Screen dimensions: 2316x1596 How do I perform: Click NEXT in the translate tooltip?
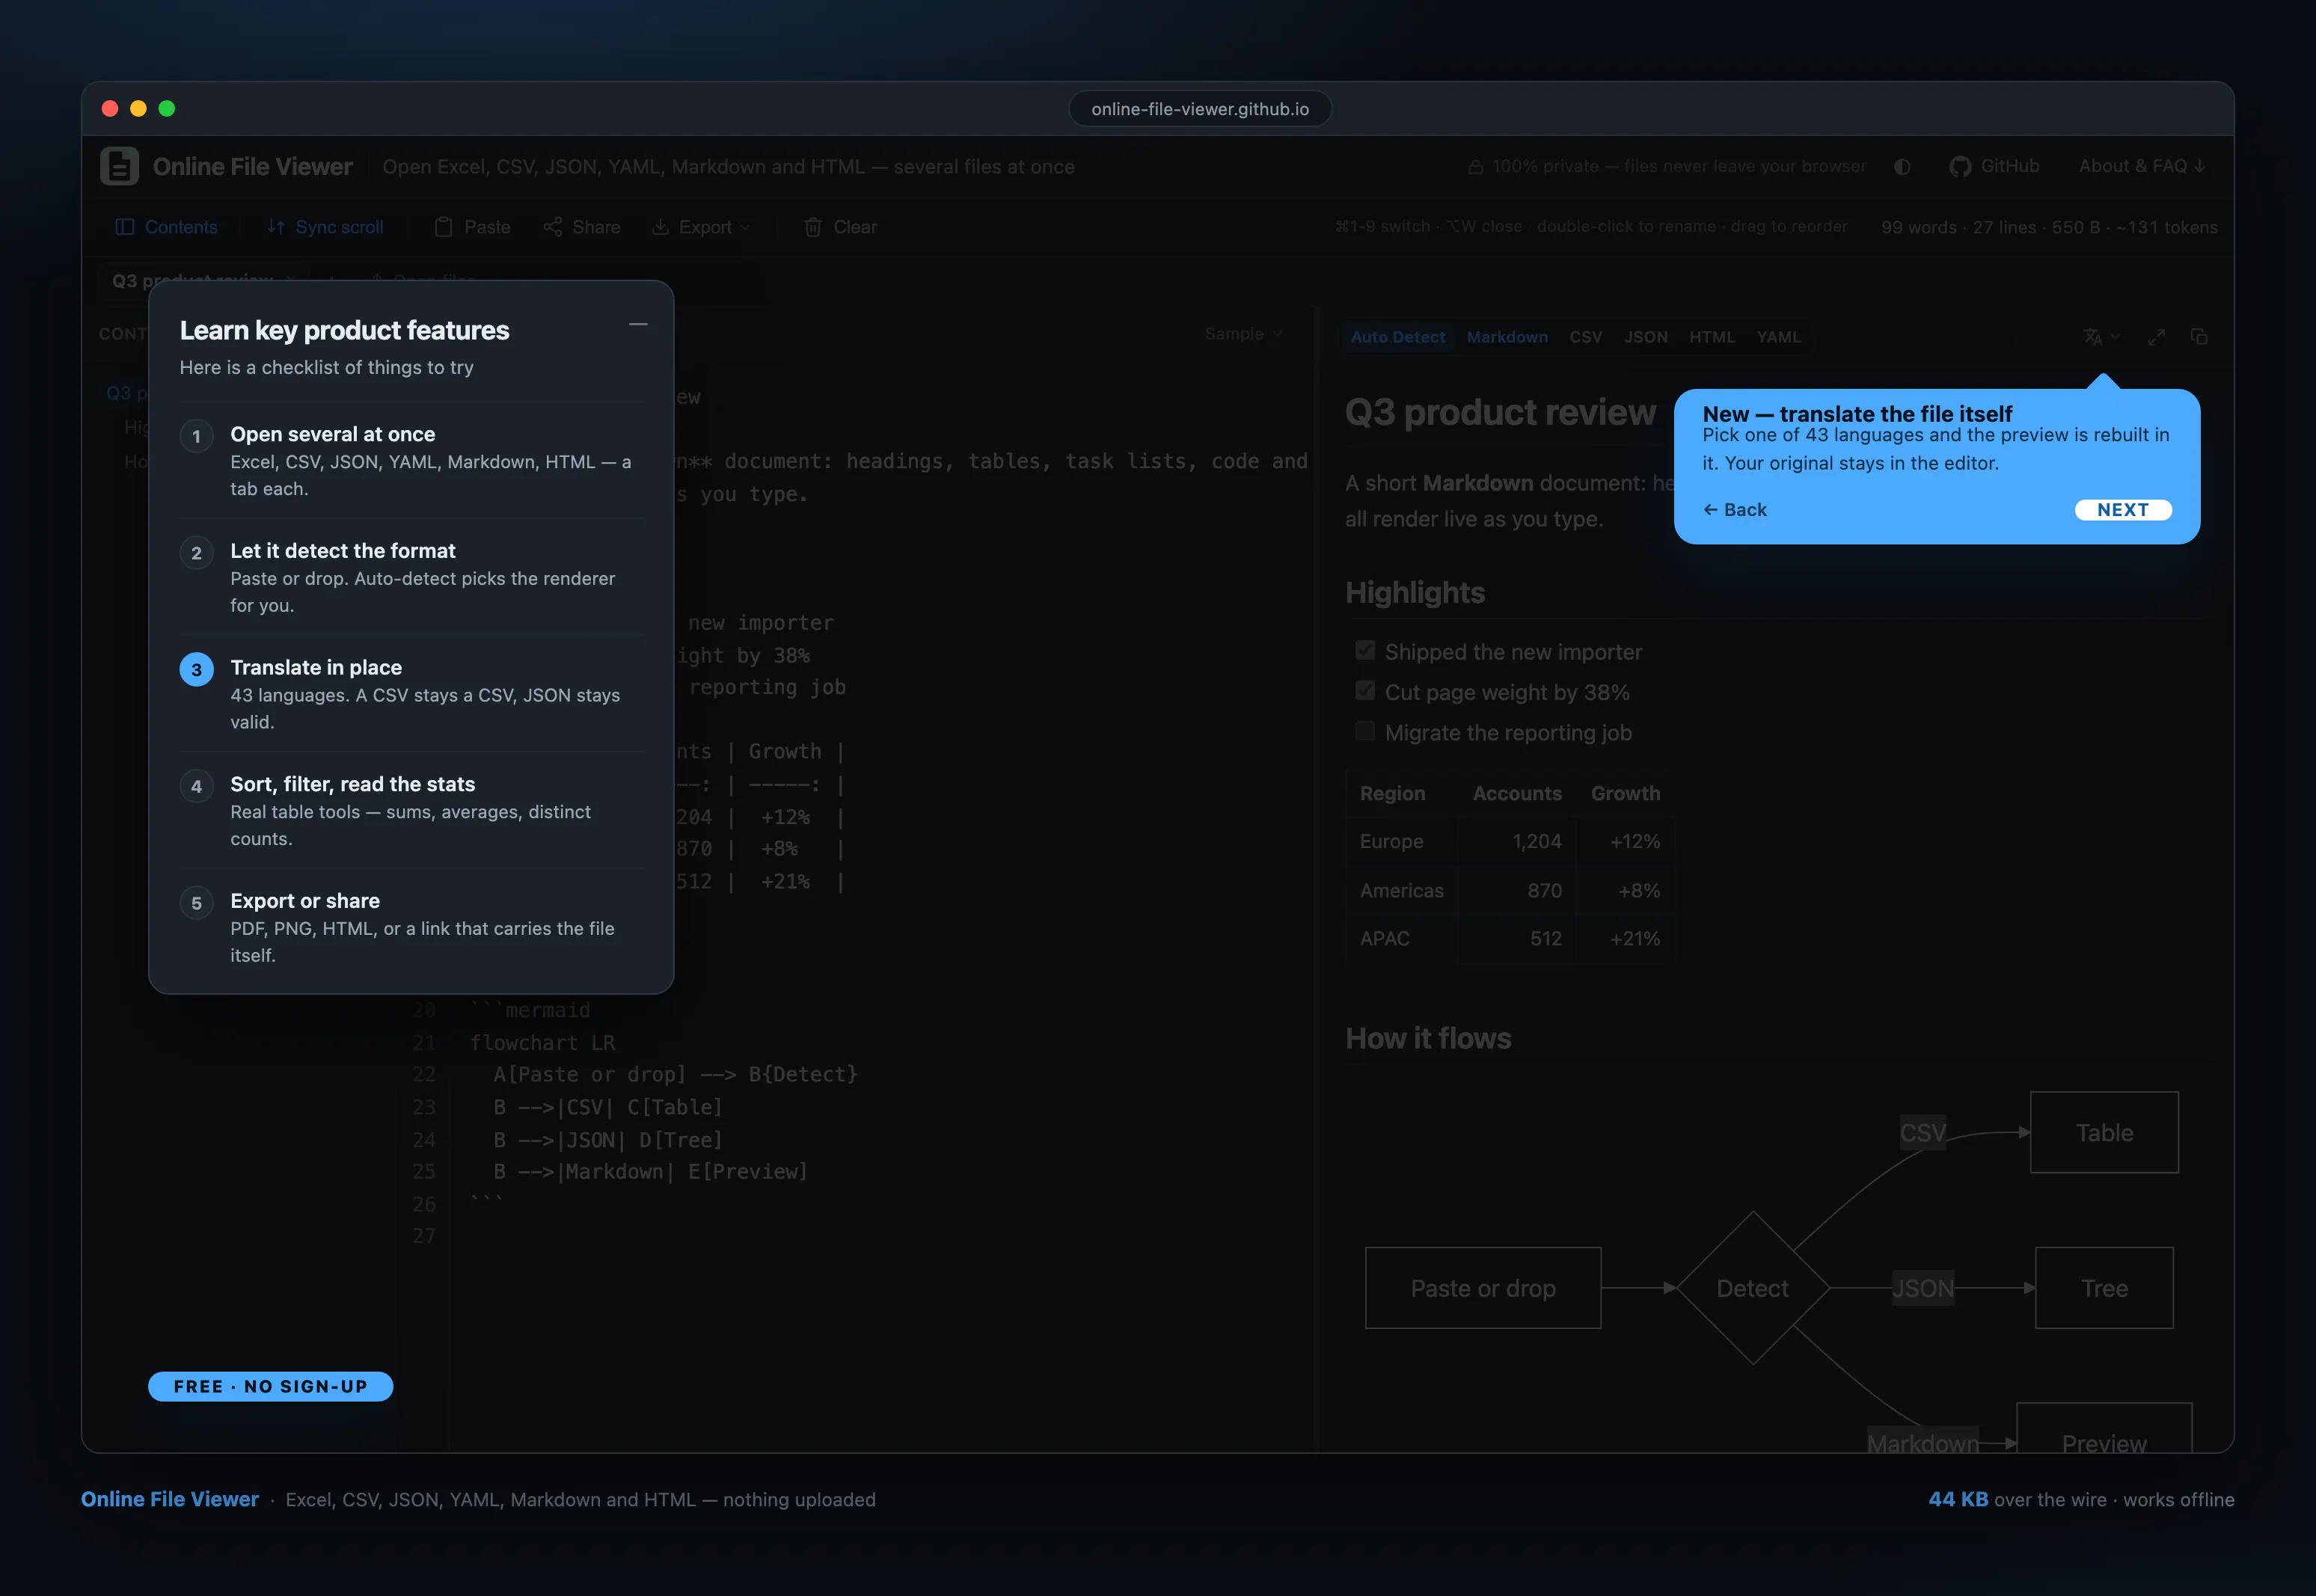(2123, 510)
